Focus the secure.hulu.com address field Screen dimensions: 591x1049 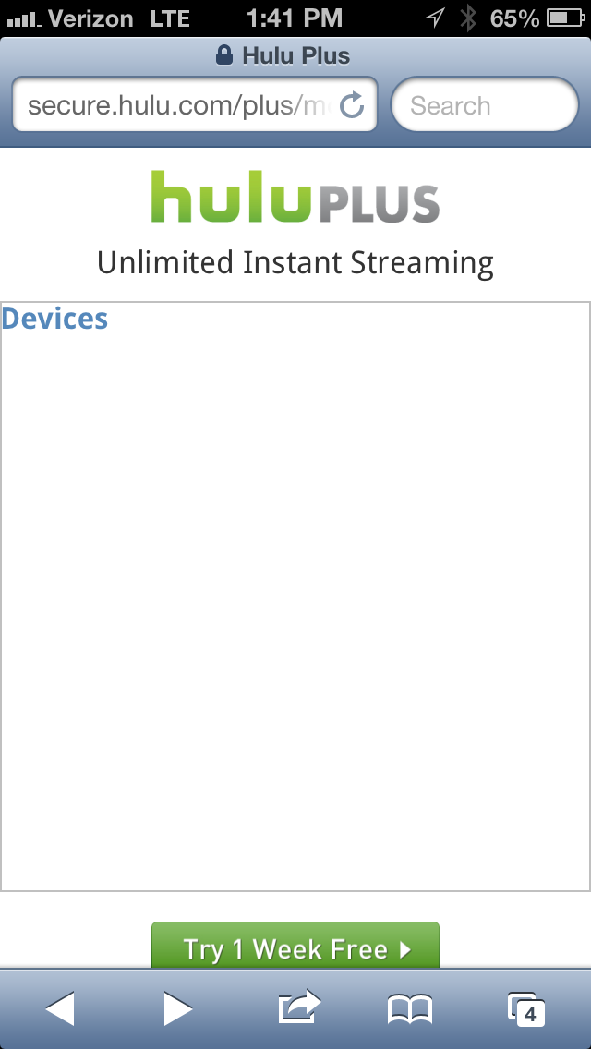175,106
